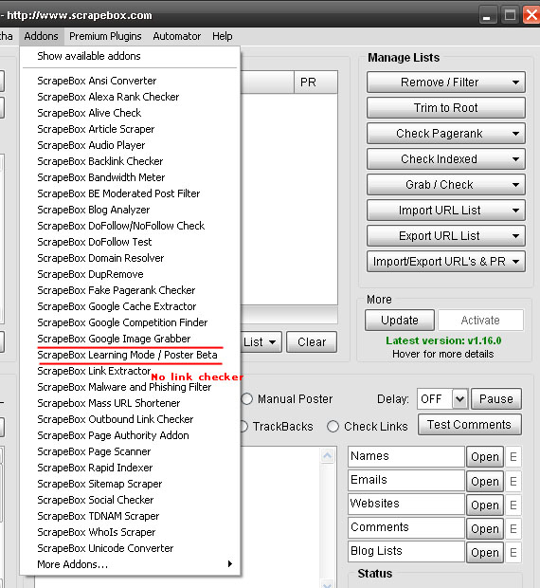Launch ScrapeBox Outbound Link Checker
Image resolution: width=540 pixels, height=588 pixels.
tap(130, 419)
